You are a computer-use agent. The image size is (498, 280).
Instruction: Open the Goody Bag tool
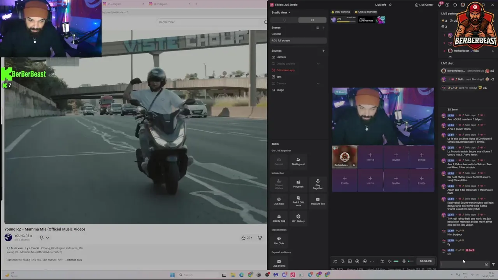tap(279, 218)
